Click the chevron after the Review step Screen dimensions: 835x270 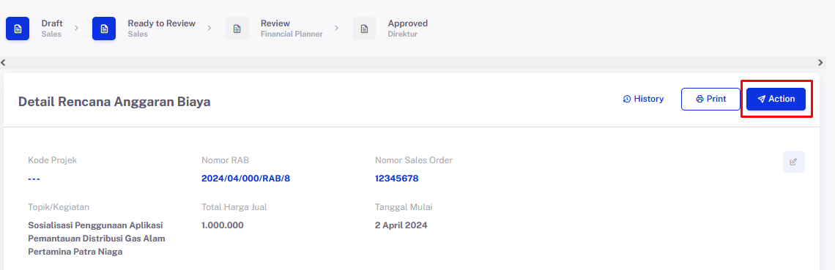[336, 28]
